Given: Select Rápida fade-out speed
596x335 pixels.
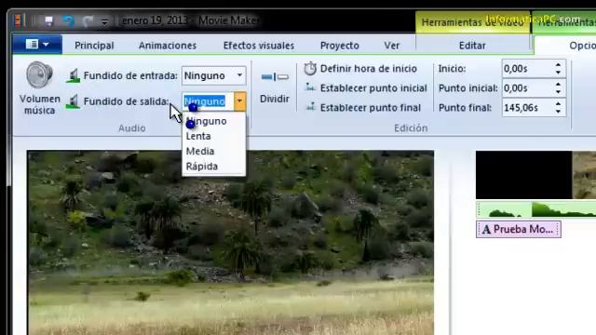Looking at the screenshot, I should pos(213,167).
